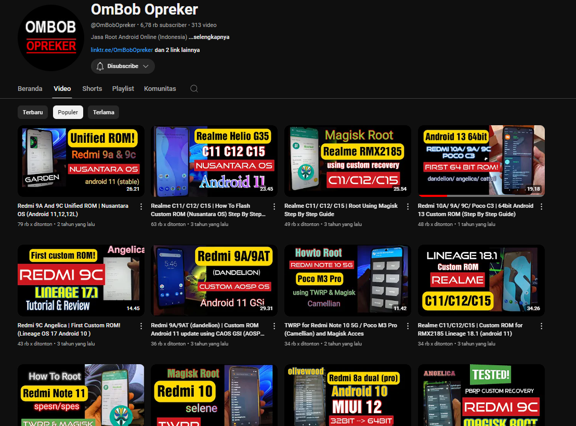The image size is (576, 426).
Task: Open options menu for Redmi 9A/9AT dandelion video
Action: pyautogui.click(x=274, y=326)
